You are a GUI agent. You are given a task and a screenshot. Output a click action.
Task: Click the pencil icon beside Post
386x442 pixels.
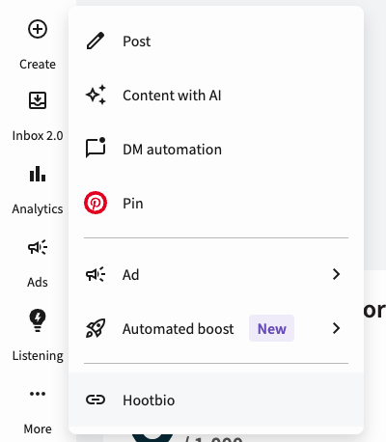click(96, 41)
